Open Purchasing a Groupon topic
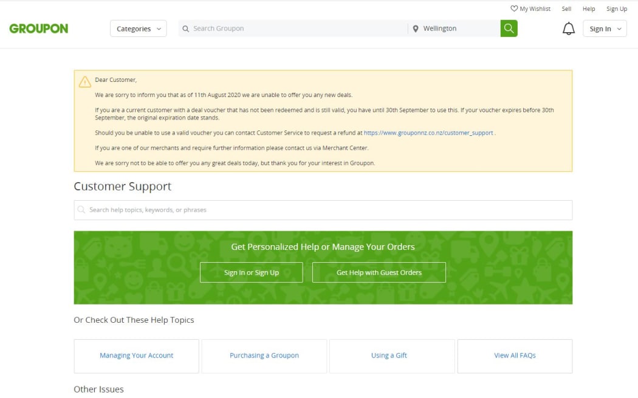The height and width of the screenshot is (398, 638). coord(264,356)
